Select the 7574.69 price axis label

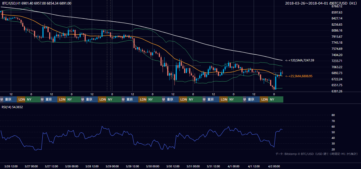click(x=337, y=49)
